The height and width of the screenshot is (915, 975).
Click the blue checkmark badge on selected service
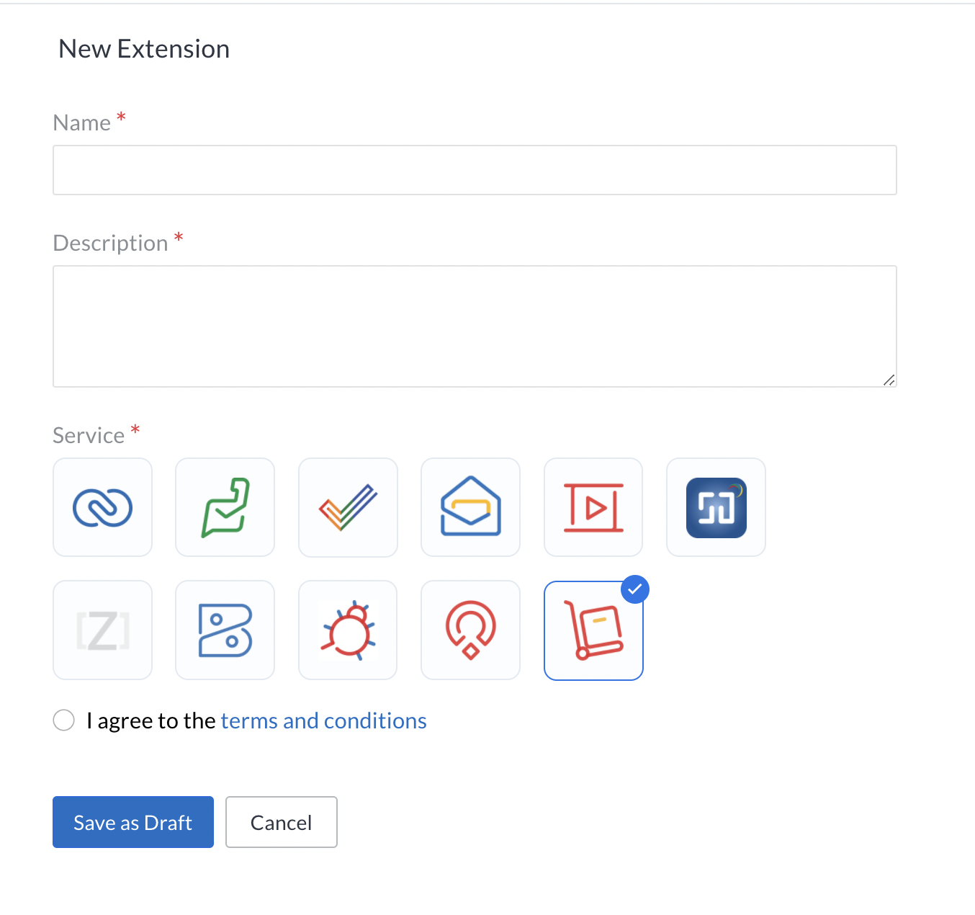point(634,589)
